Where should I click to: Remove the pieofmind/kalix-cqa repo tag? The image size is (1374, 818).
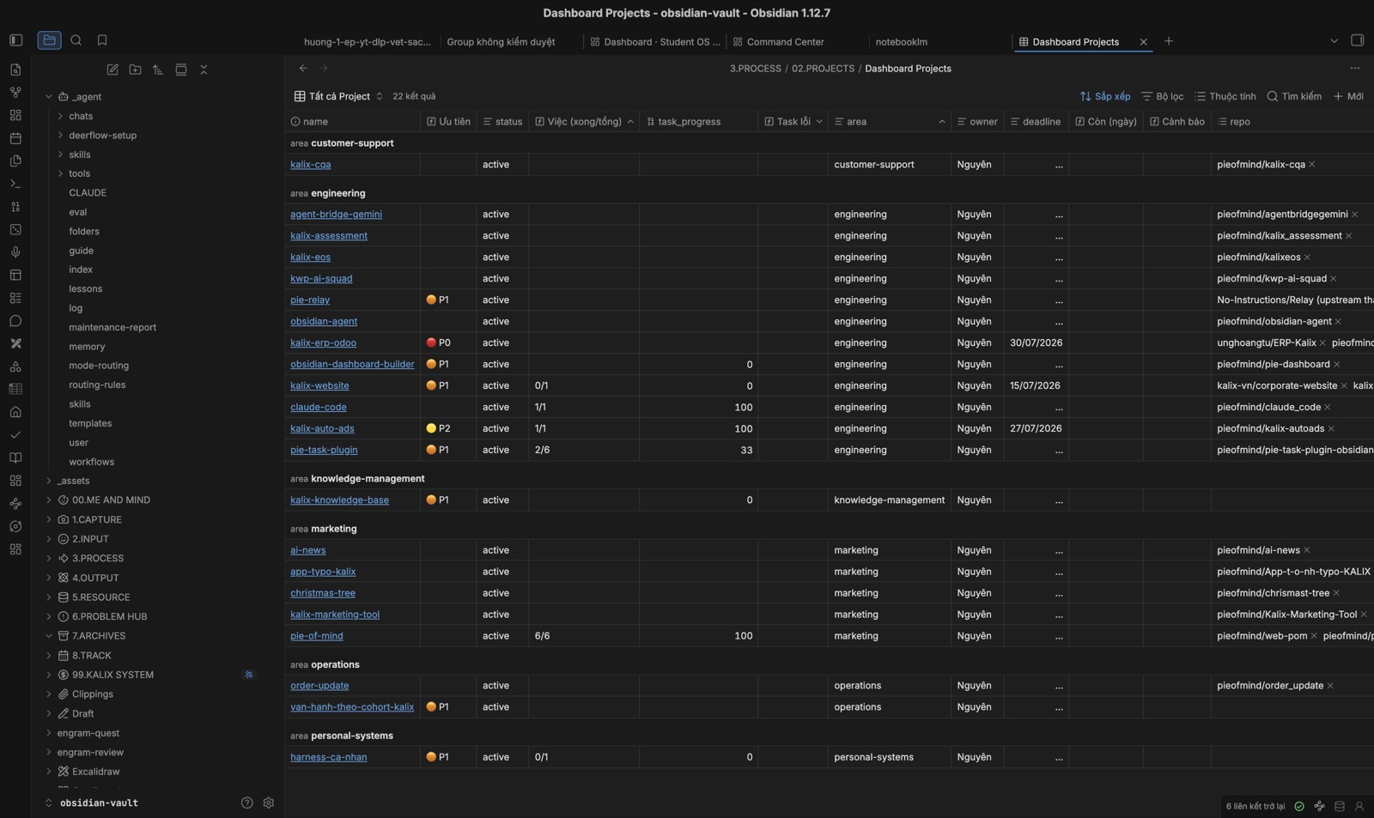click(x=1312, y=165)
